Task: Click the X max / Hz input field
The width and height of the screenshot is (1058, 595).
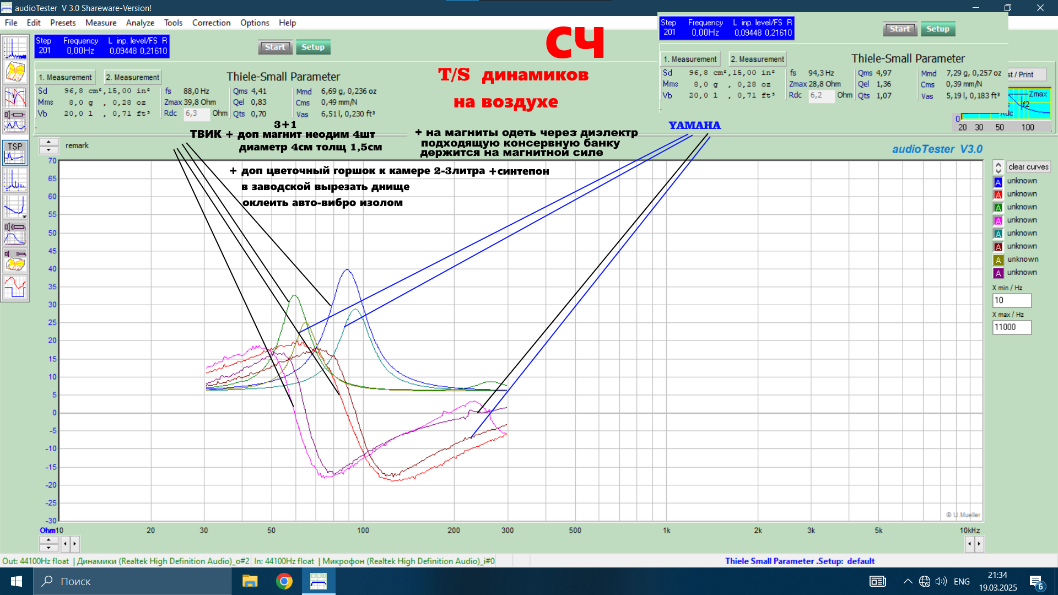Action: 1011,327
